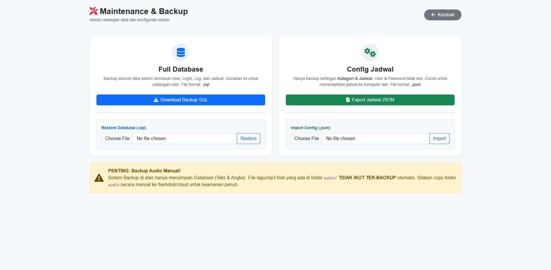This screenshot has height=270, width=551.
Task: Click the left arrow icon beside Kembali
Action: click(x=433, y=15)
